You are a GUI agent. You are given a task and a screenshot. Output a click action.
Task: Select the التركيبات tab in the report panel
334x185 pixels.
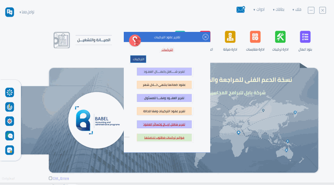[138, 59]
